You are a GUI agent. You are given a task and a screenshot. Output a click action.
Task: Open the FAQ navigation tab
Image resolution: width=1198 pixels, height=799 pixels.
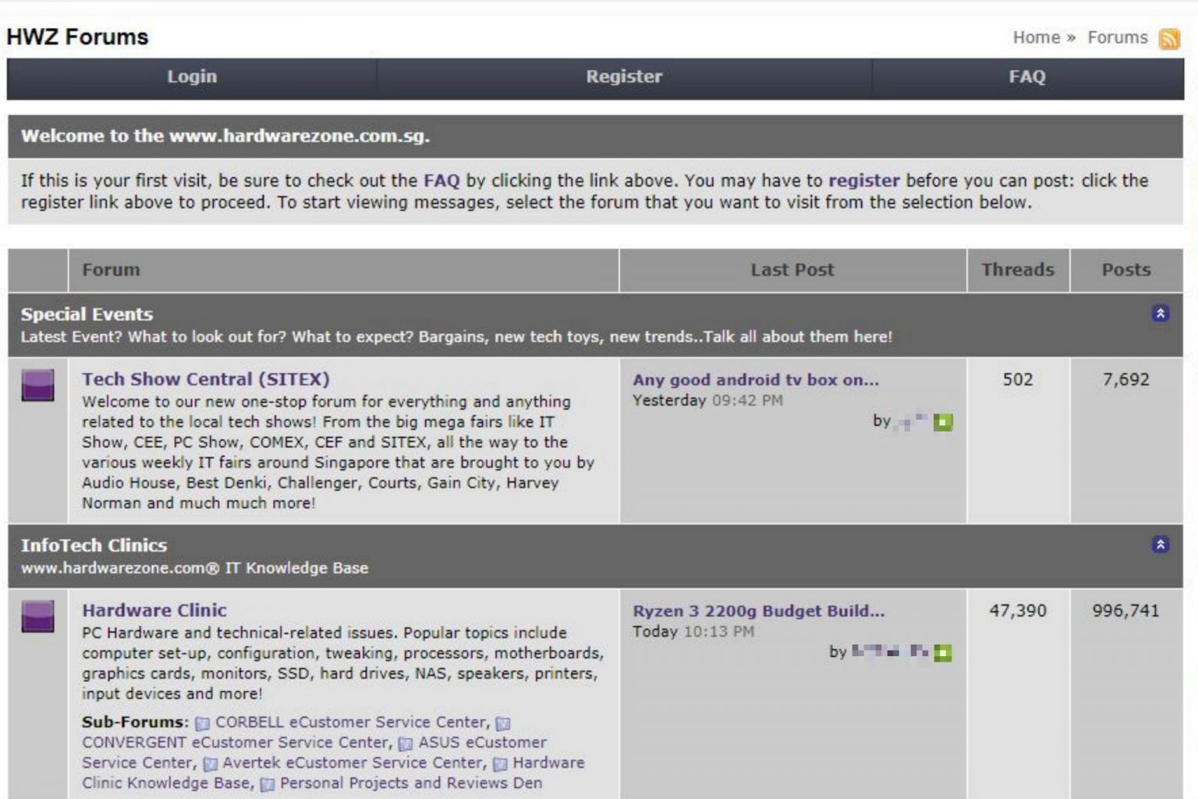pyautogui.click(x=1026, y=77)
